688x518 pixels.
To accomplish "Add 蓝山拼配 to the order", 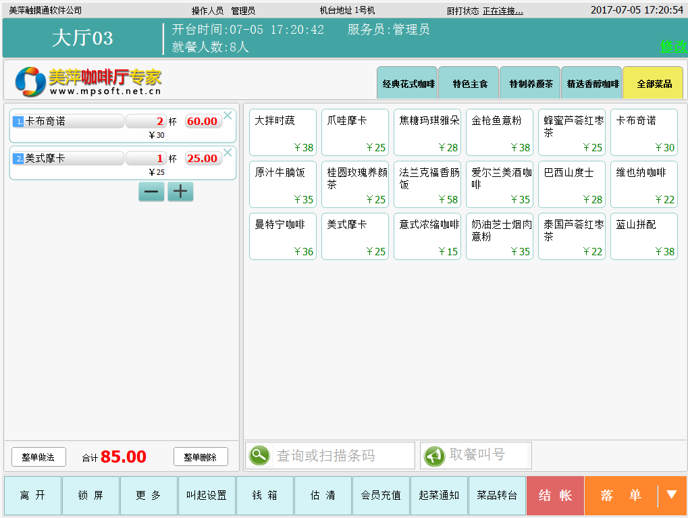I will pyautogui.click(x=644, y=236).
